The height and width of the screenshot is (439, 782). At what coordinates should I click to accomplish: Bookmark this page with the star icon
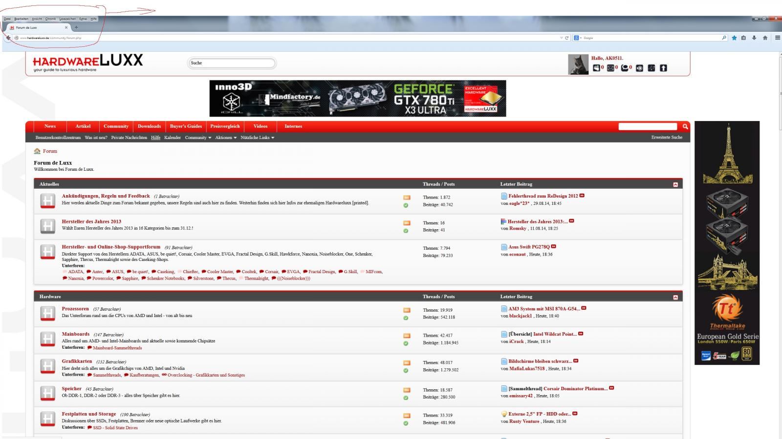click(734, 38)
